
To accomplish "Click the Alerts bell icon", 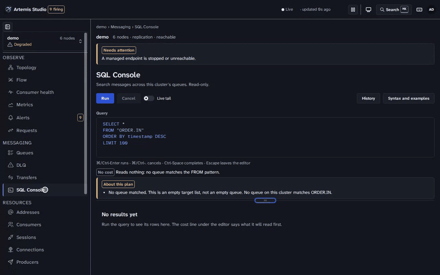I will click(x=11, y=117).
